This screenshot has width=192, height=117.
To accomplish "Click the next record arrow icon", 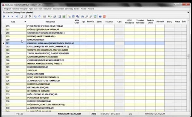I will pos(12,16).
